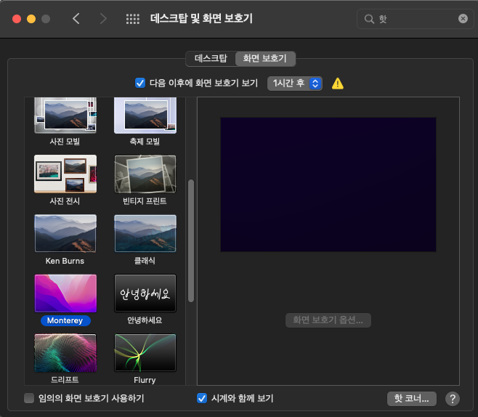Click the yellow warning triangle icon
The height and width of the screenshot is (417, 478).
(338, 84)
